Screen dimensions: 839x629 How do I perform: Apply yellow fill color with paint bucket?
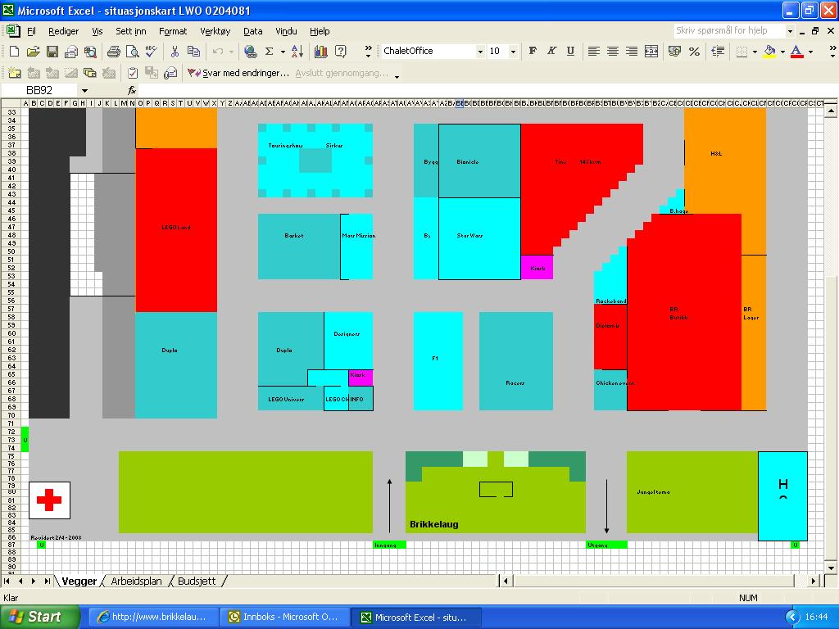[x=769, y=52]
